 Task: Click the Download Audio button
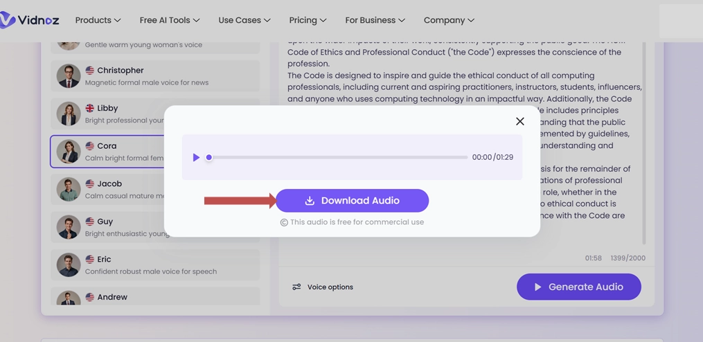pyautogui.click(x=352, y=201)
